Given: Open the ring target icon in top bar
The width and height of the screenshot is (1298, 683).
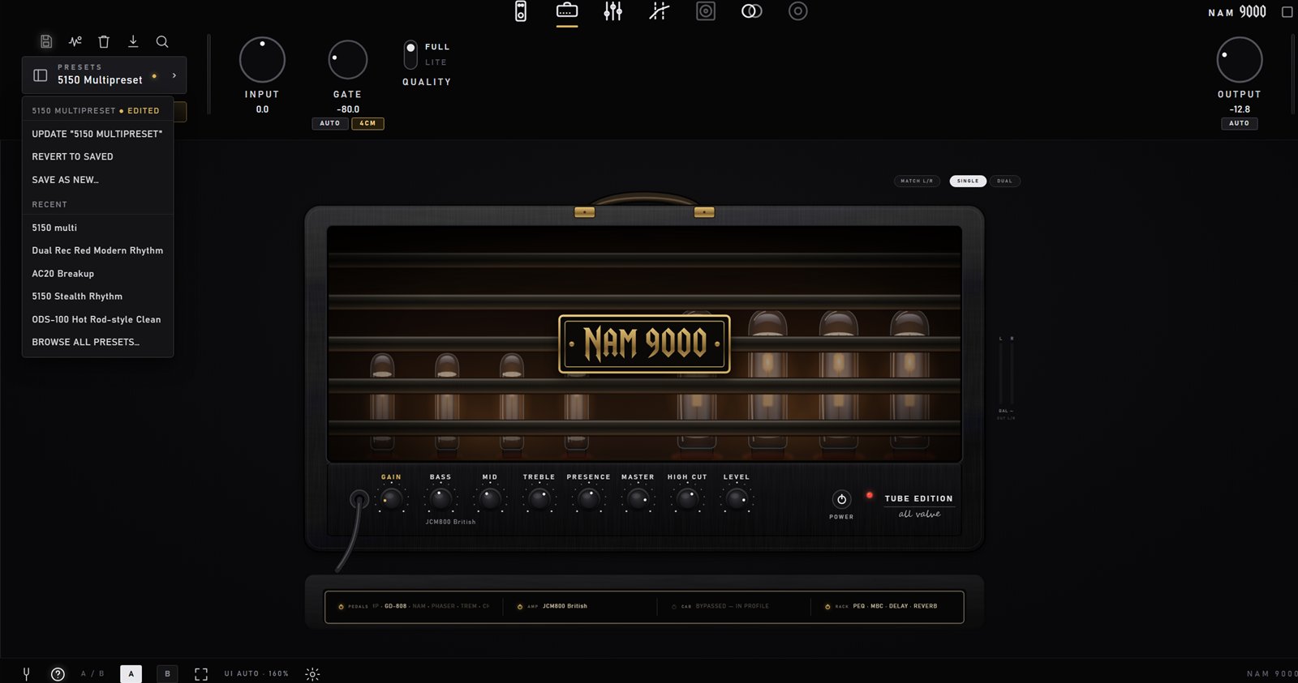Looking at the screenshot, I should [798, 11].
